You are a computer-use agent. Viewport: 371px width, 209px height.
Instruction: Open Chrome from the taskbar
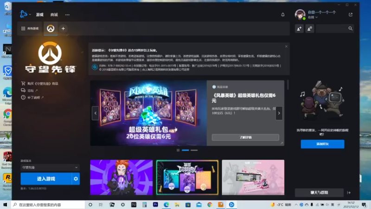click(x=210, y=205)
